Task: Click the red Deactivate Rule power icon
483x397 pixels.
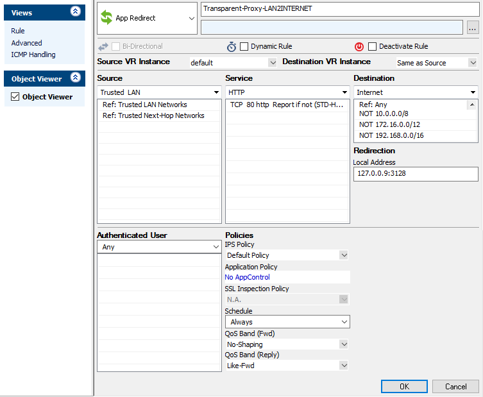Action: point(359,47)
